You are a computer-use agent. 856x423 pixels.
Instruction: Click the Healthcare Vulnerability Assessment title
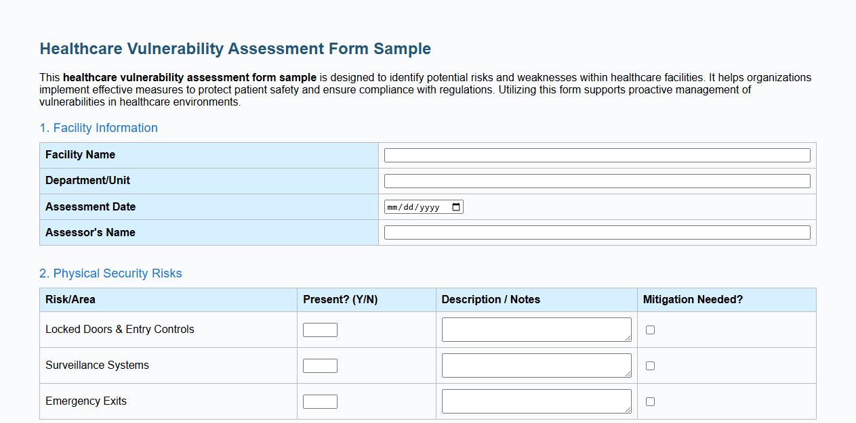pyautogui.click(x=235, y=48)
